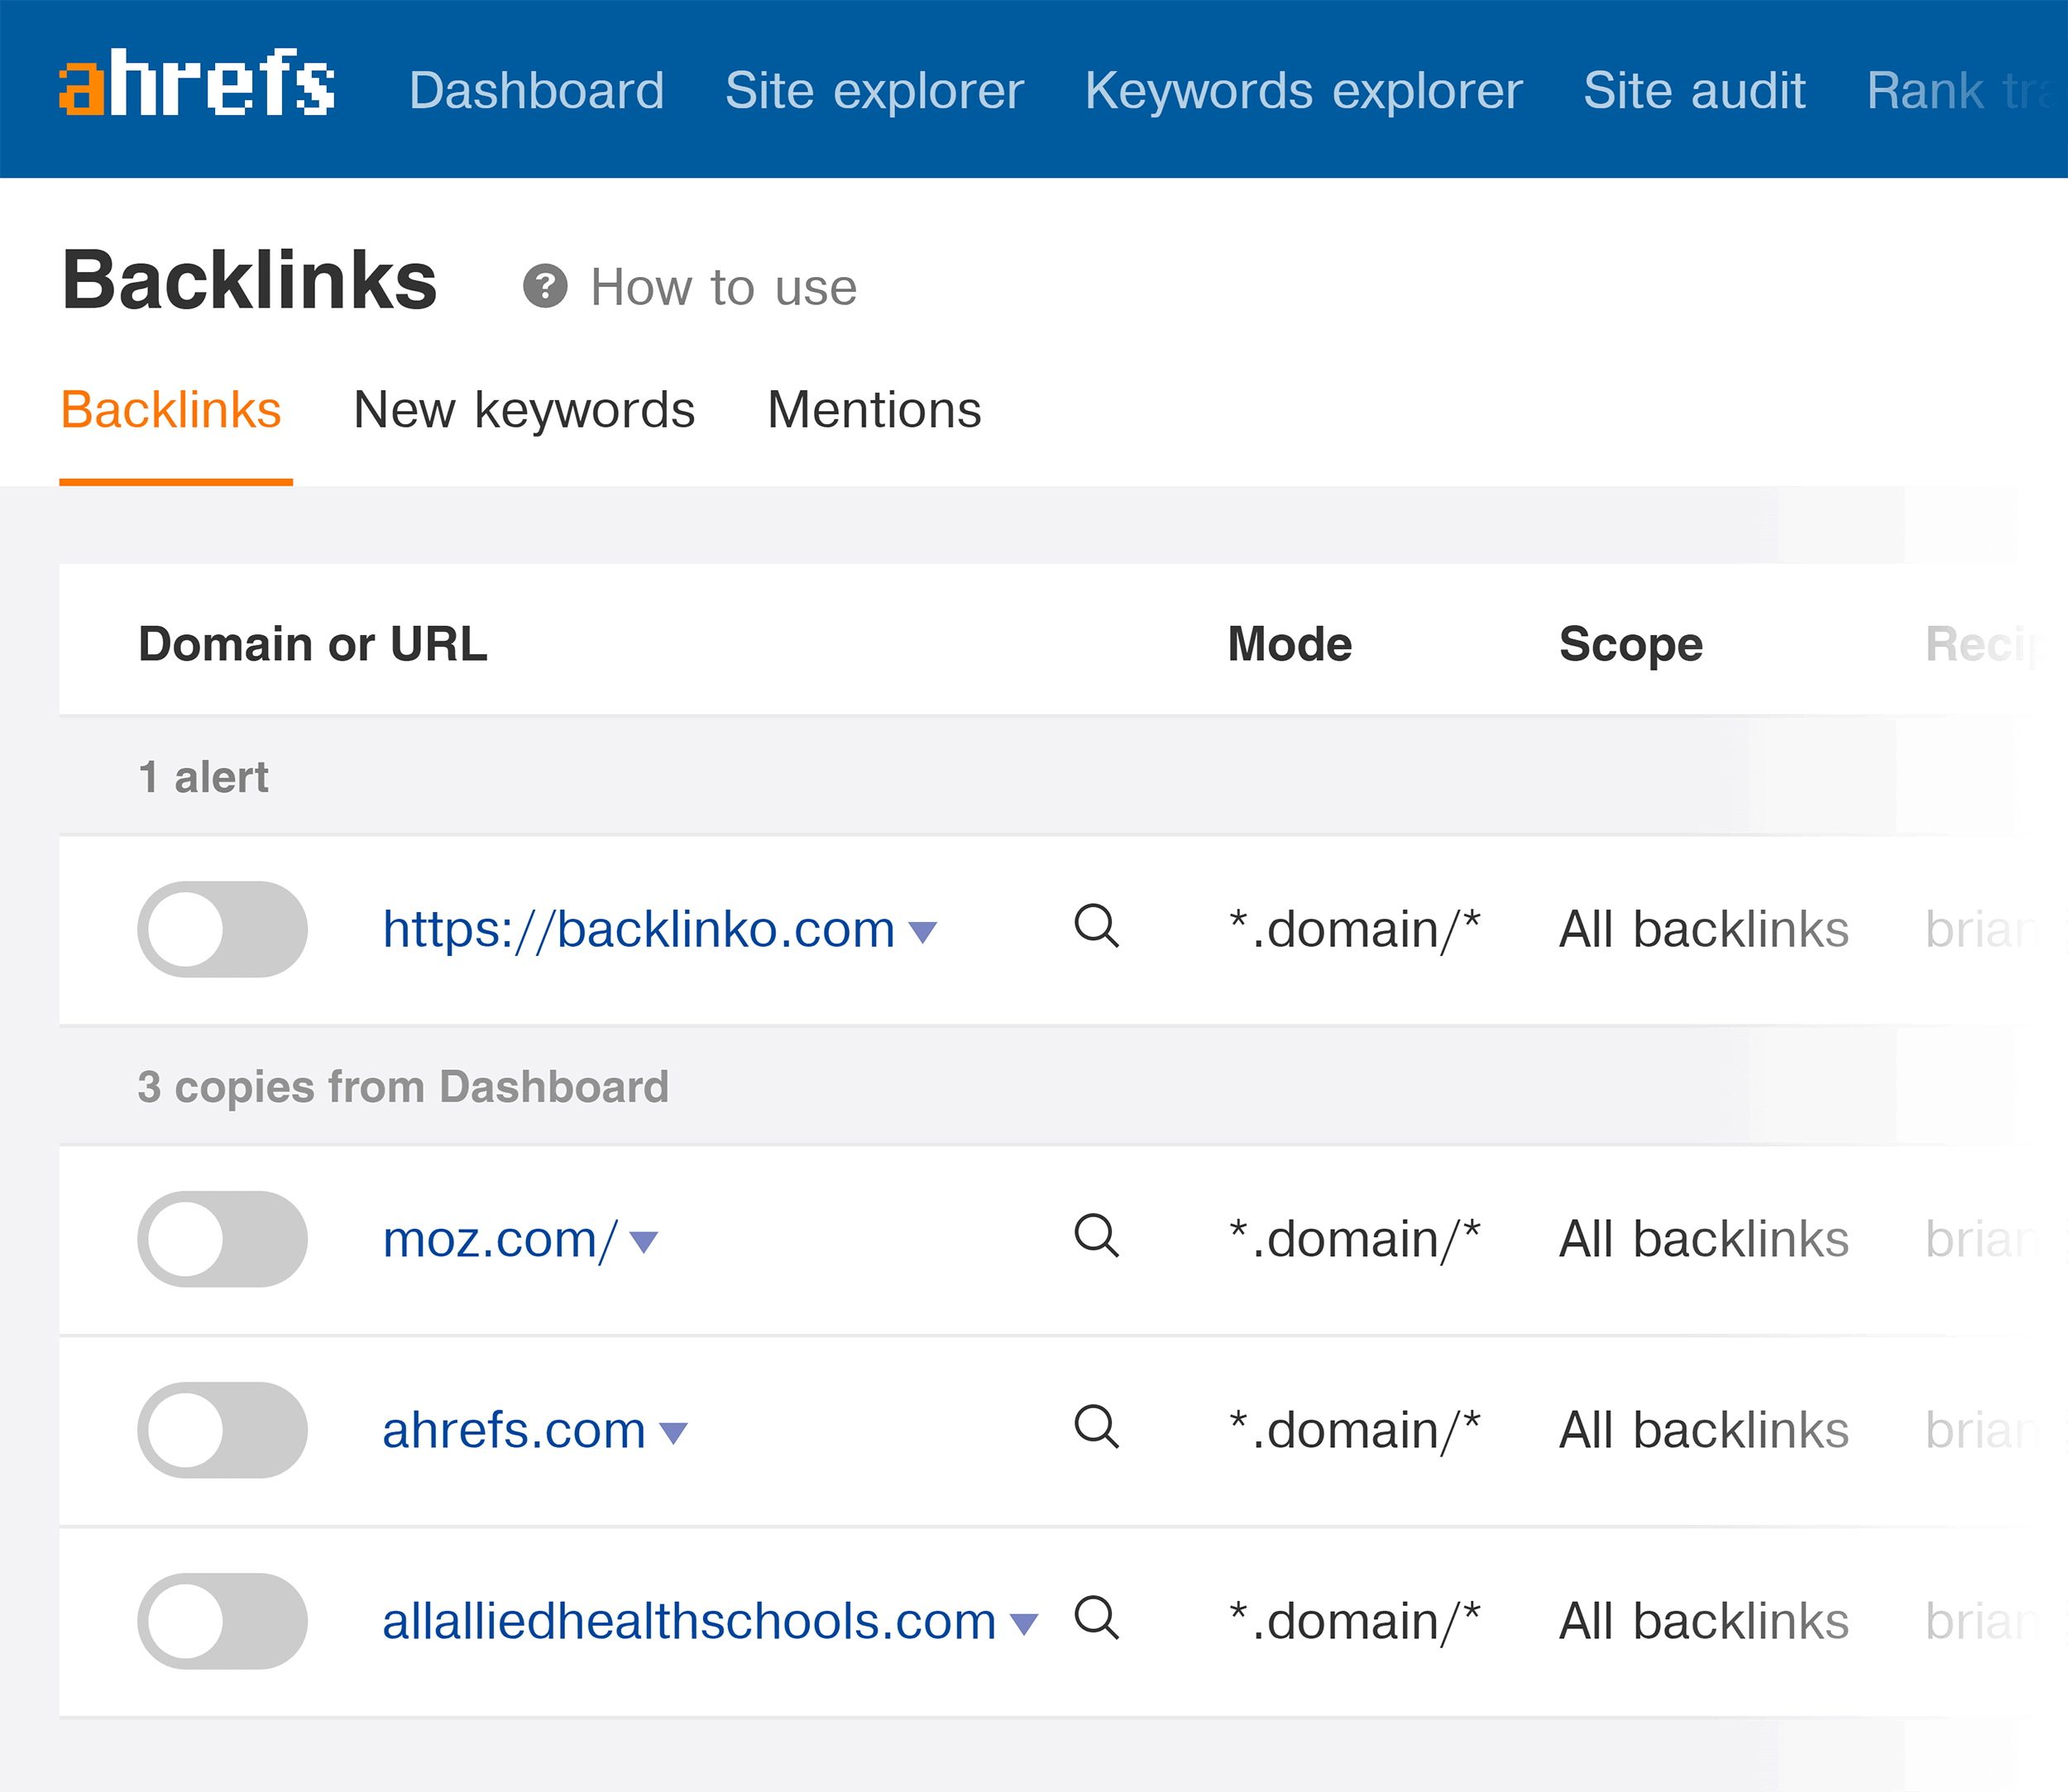Click the 3 copies from Dashboard label
This screenshot has height=1792, width=2068.
(403, 1087)
